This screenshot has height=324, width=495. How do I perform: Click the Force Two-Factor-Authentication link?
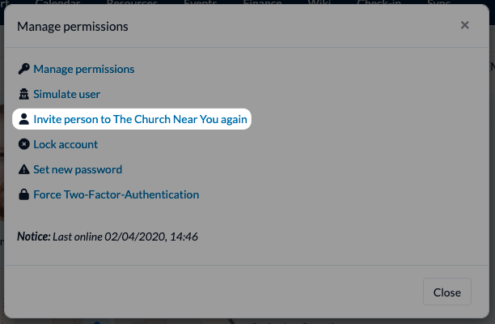click(x=116, y=194)
